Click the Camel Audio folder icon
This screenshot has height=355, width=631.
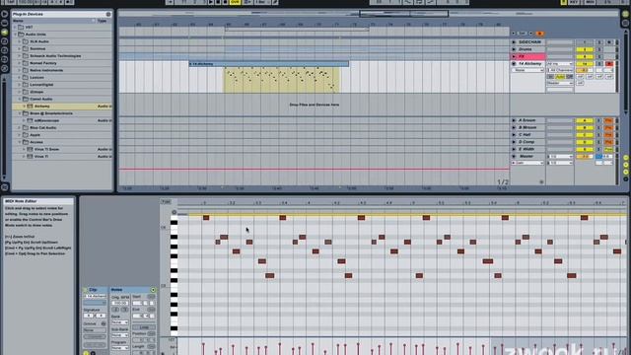(x=26, y=99)
